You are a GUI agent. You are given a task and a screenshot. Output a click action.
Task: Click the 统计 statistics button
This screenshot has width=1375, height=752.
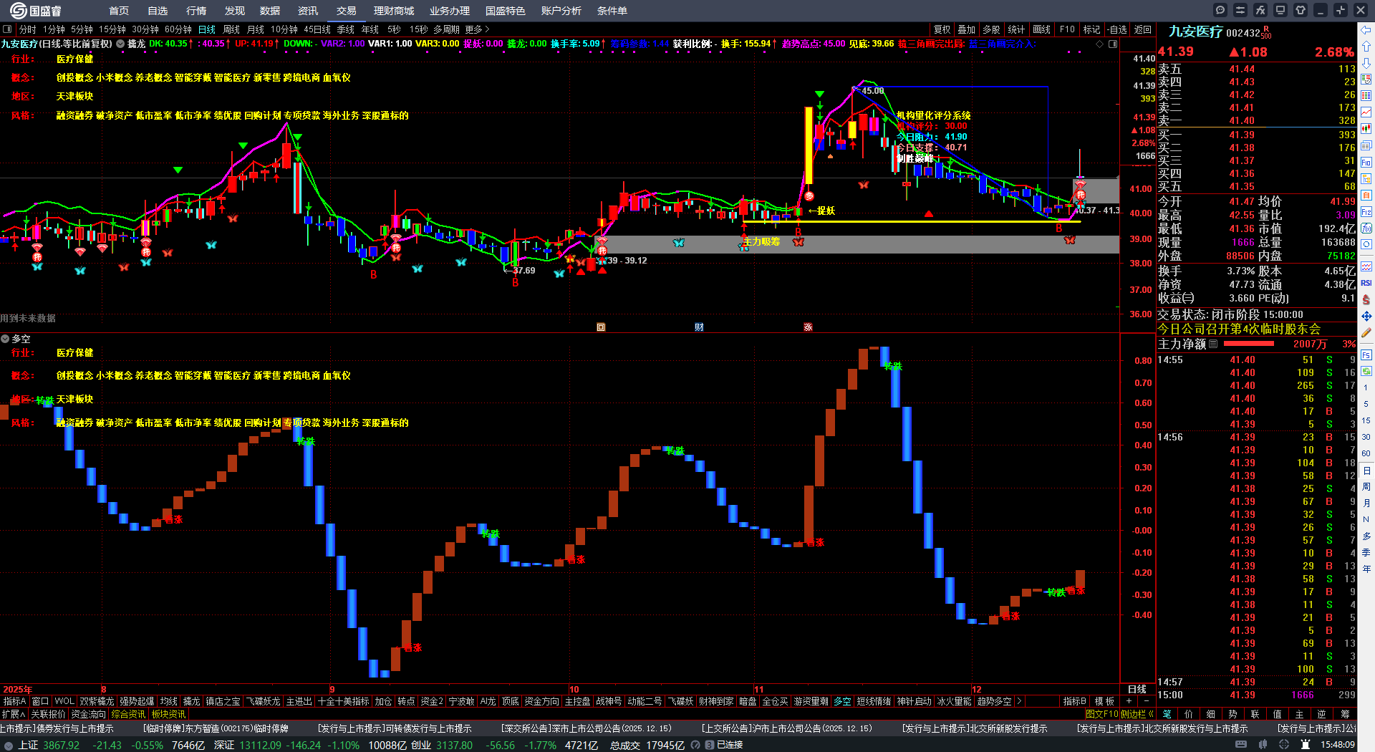click(1016, 29)
